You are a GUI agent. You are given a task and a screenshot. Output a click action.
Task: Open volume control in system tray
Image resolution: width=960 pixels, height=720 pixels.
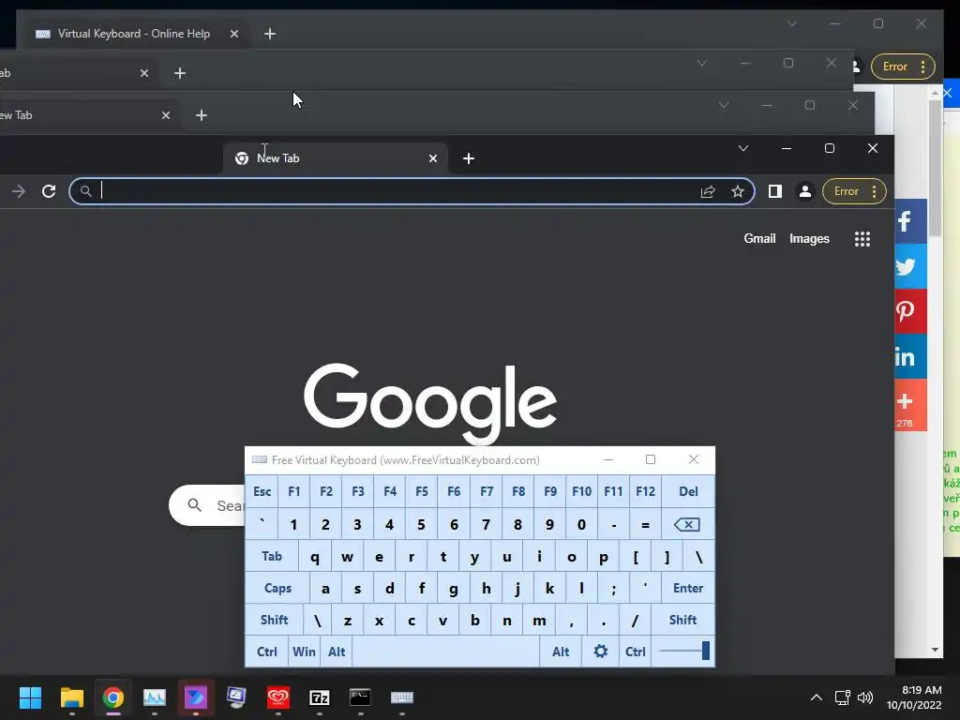865,697
